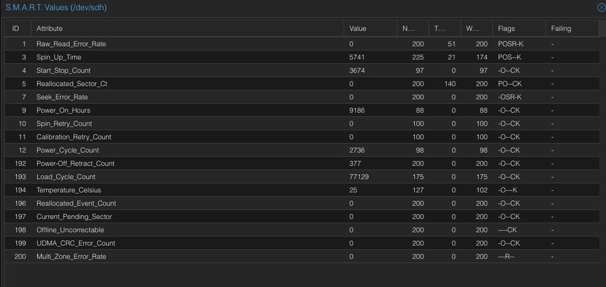Image resolution: width=606 pixels, height=287 pixels.
Task: Close the S.M.A.R.T. Values dialog
Action: pos(602,8)
